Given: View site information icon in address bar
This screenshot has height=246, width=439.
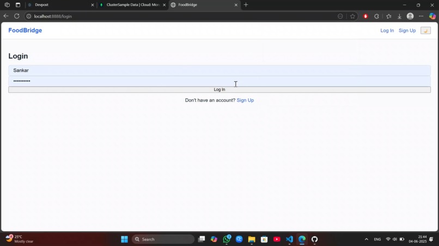Looking at the screenshot, I should pos(28,16).
